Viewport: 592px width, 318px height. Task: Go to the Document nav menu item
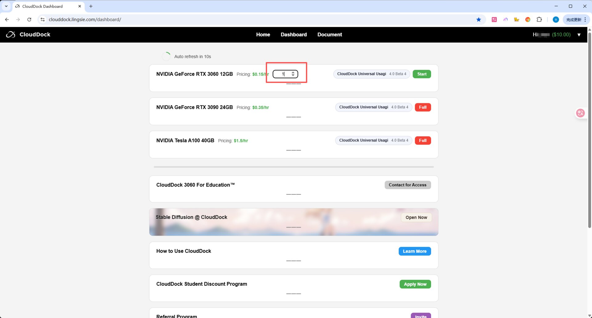coord(329,35)
